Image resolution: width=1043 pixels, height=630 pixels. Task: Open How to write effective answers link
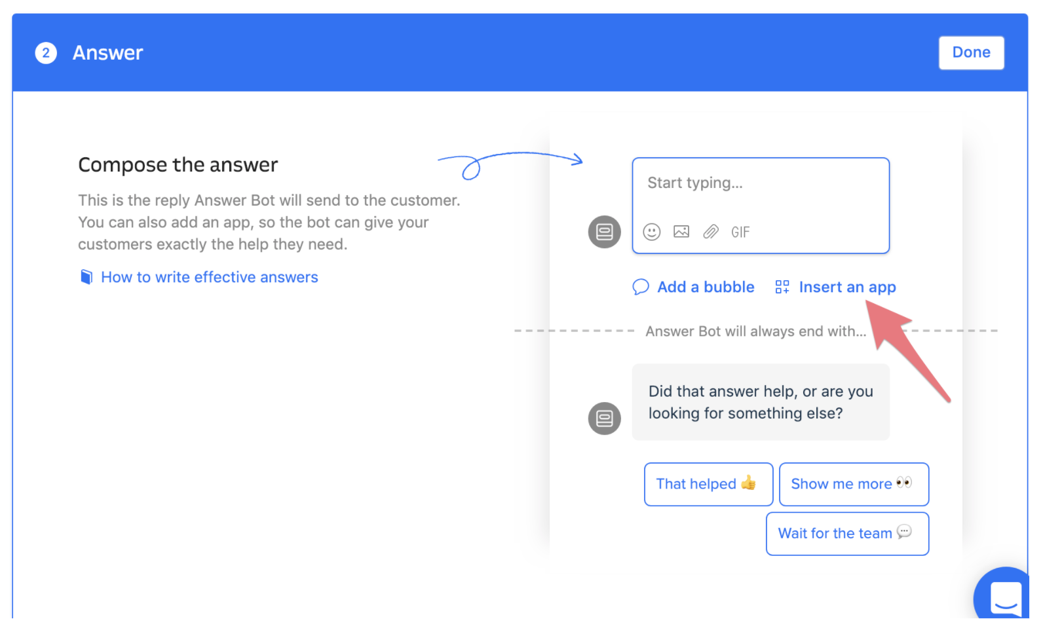[209, 277]
